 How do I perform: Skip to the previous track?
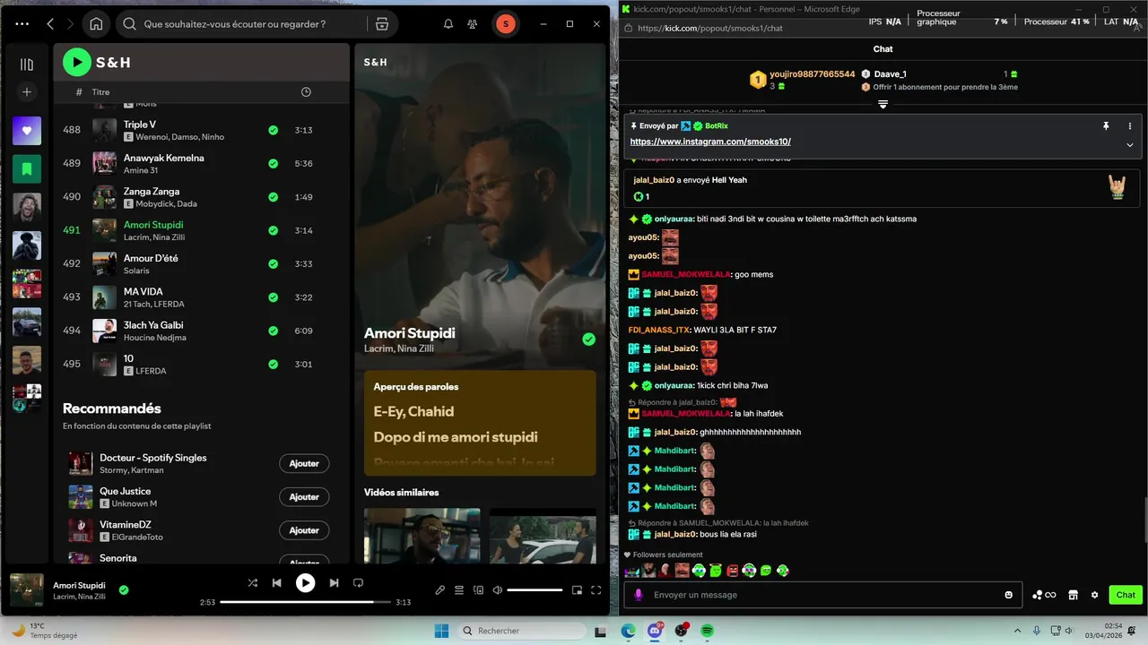pyautogui.click(x=277, y=582)
